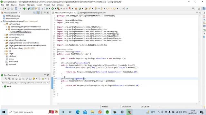Expand the Maven Dependencies node
The height and width of the screenshot is (115, 206).
point(4,40)
